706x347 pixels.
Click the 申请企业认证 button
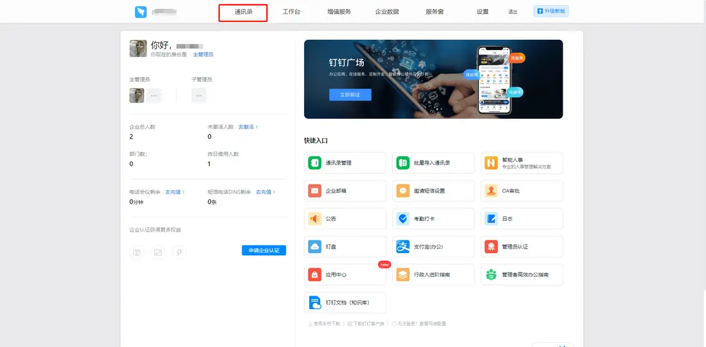pos(264,250)
